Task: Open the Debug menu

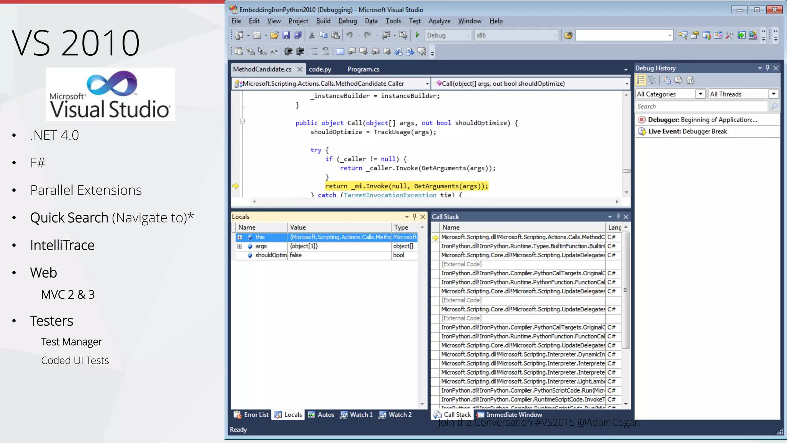Action: click(x=347, y=21)
